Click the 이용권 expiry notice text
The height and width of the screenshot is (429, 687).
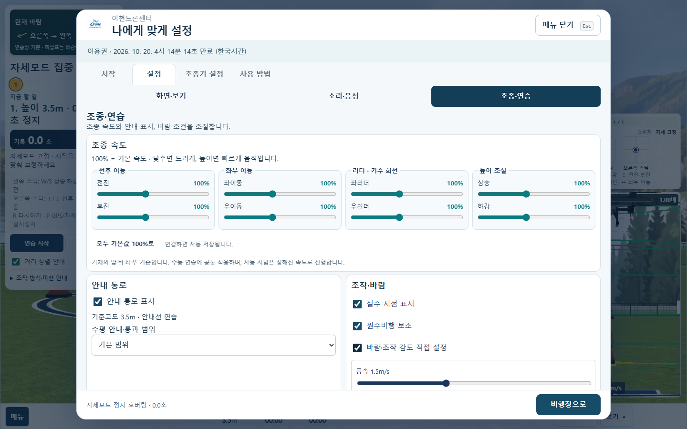[167, 51]
